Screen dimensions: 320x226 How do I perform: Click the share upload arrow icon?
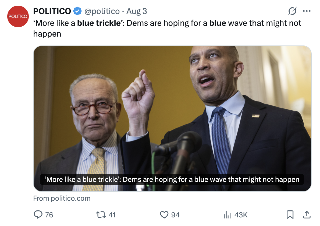point(306,214)
